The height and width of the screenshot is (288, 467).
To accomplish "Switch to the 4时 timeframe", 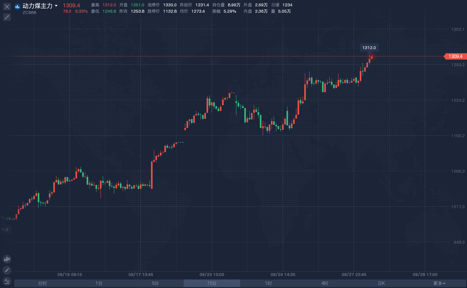I will click(x=325, y=283).
